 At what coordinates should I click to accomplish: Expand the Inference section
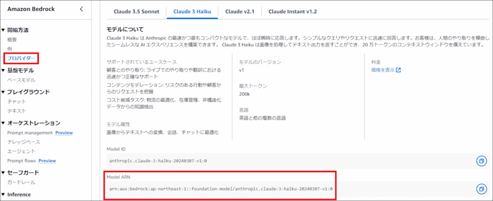pyautogui.click(x=3, y=194)
